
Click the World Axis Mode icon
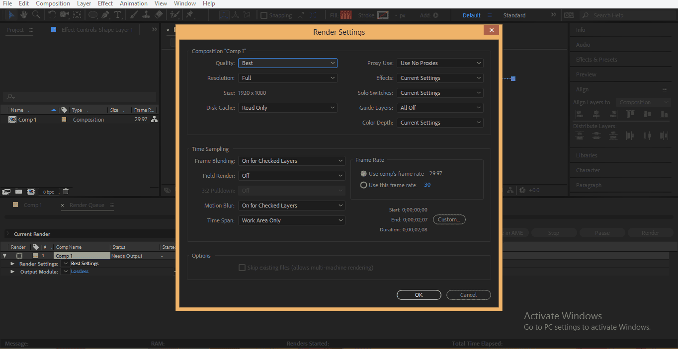tap(236, 15)
